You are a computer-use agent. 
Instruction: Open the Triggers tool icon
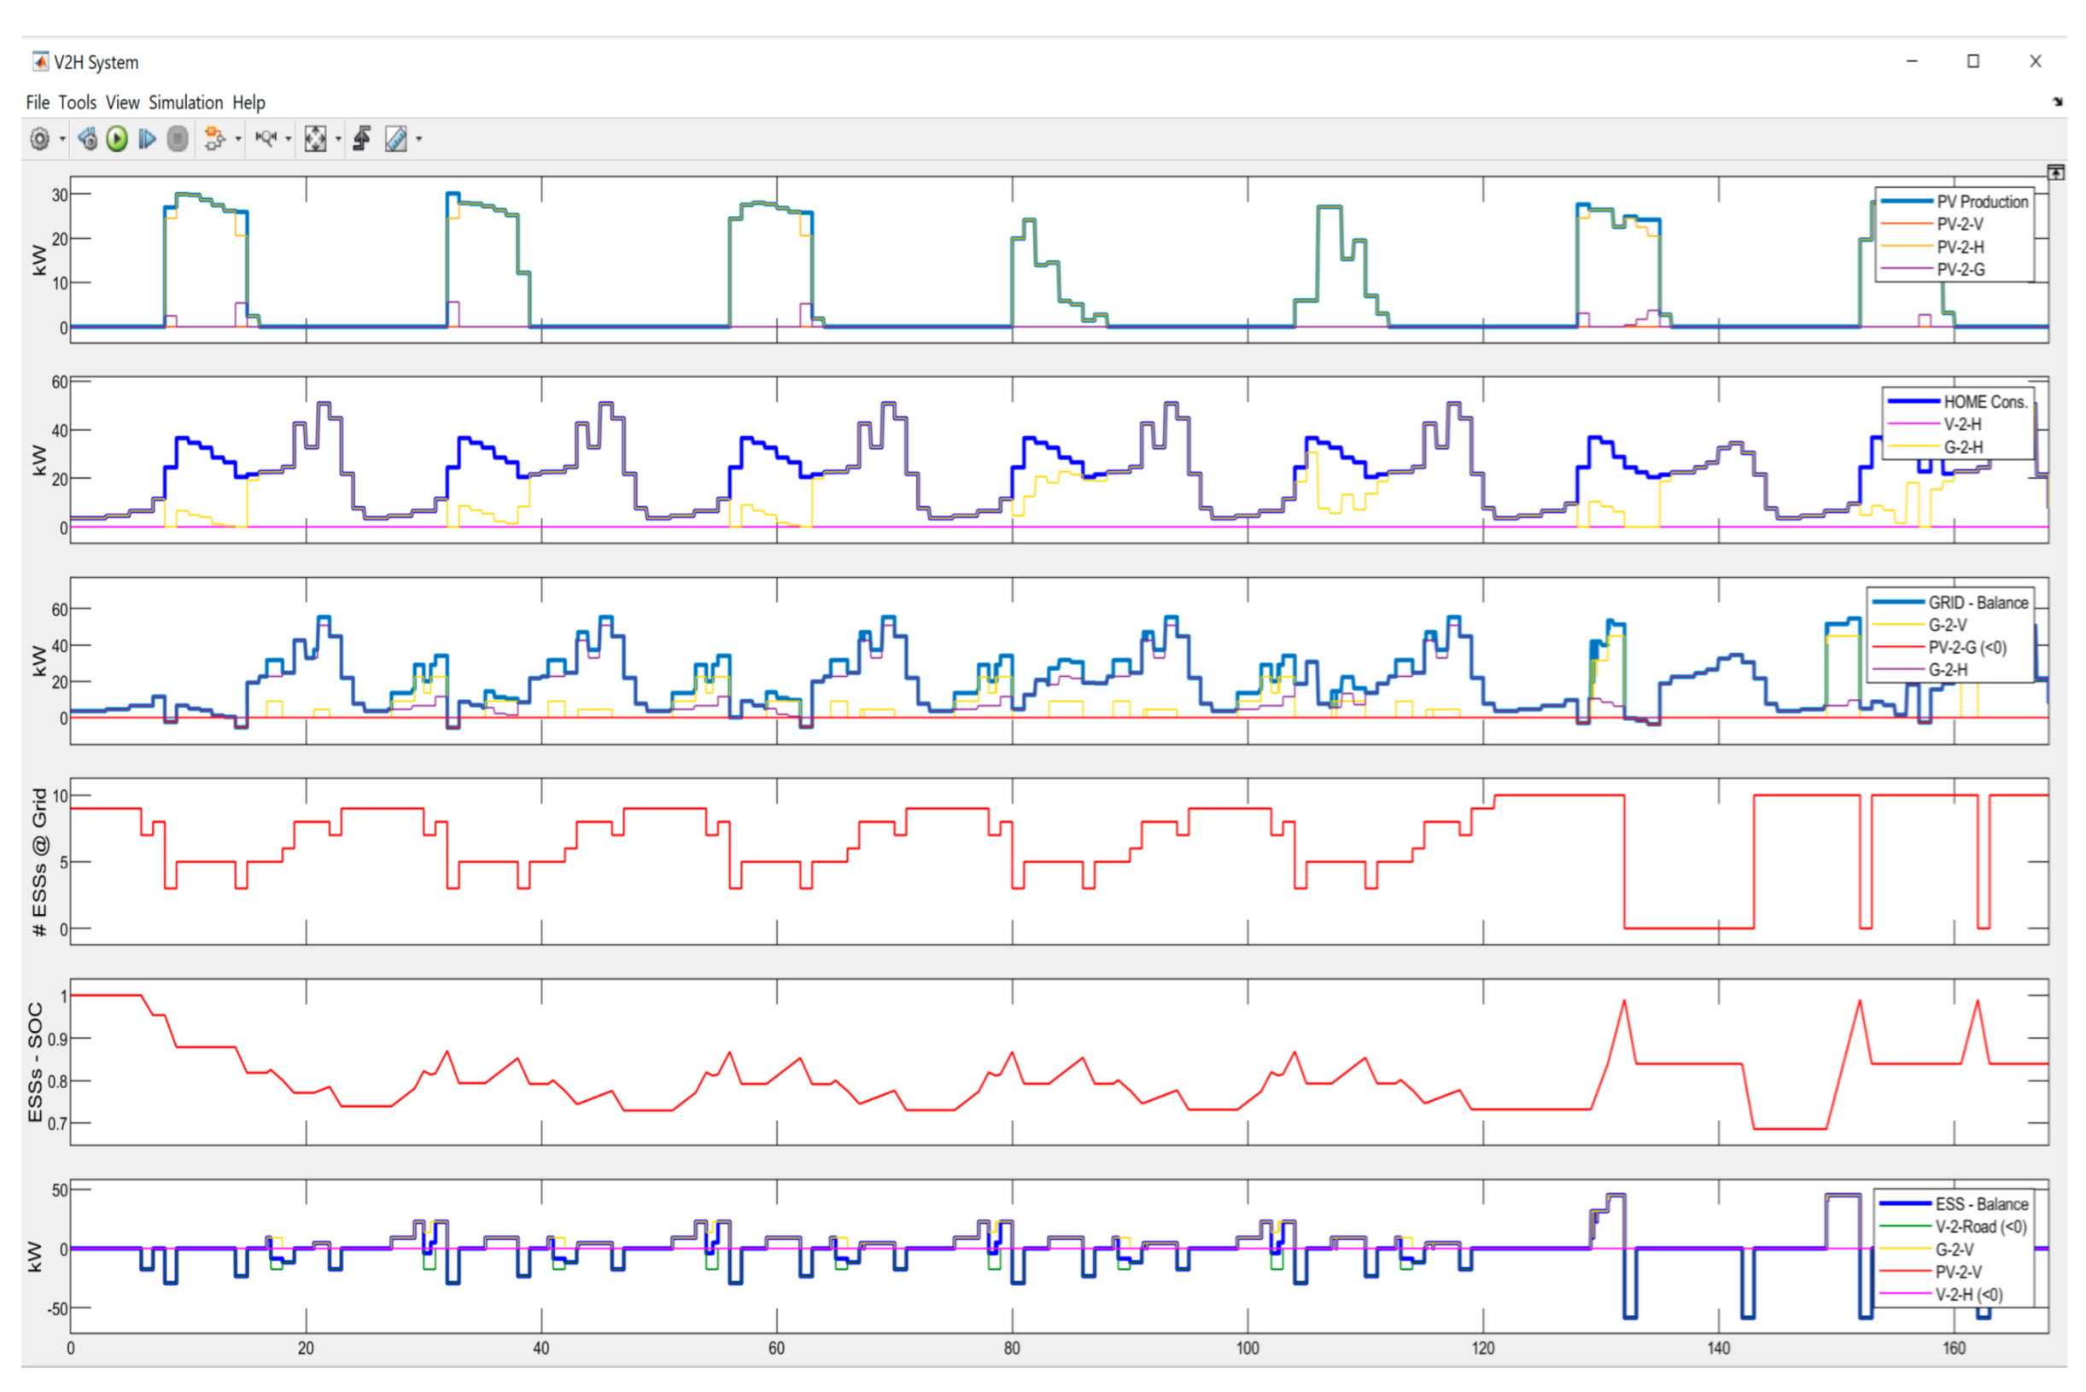click(361, 139)
